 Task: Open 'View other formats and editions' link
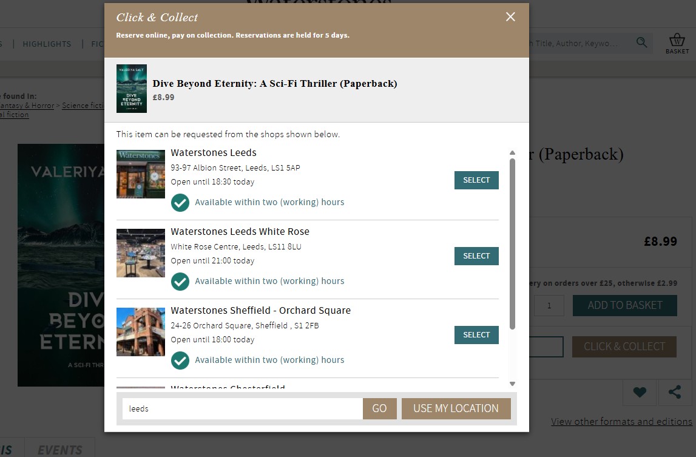pos(621,421)
